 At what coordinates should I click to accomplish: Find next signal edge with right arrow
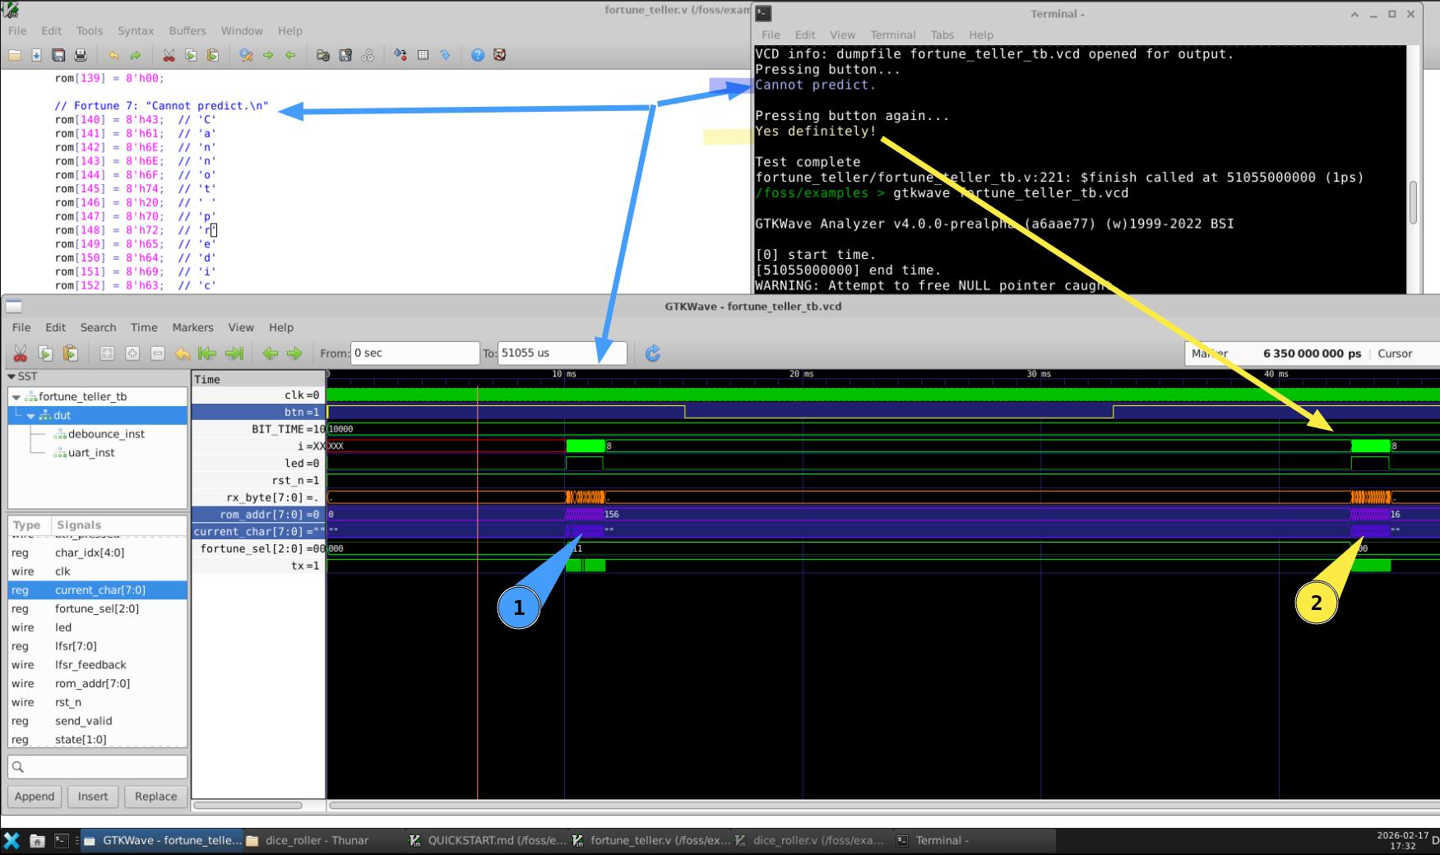coord(294,354)
